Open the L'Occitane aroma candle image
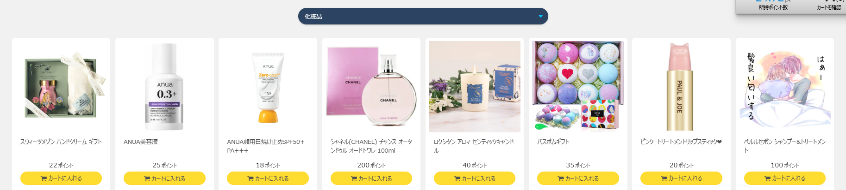The height and width of the screenshot is (190, 846). click(475, 87)
